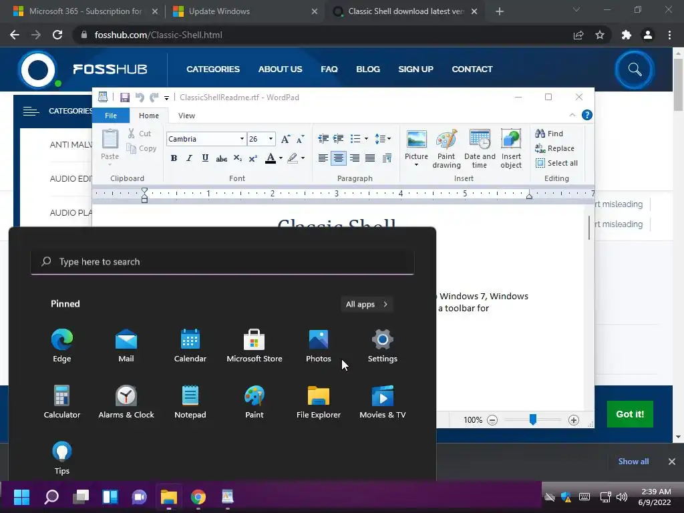
Task: Click the grow font icon
Action: tap(285, 139)
